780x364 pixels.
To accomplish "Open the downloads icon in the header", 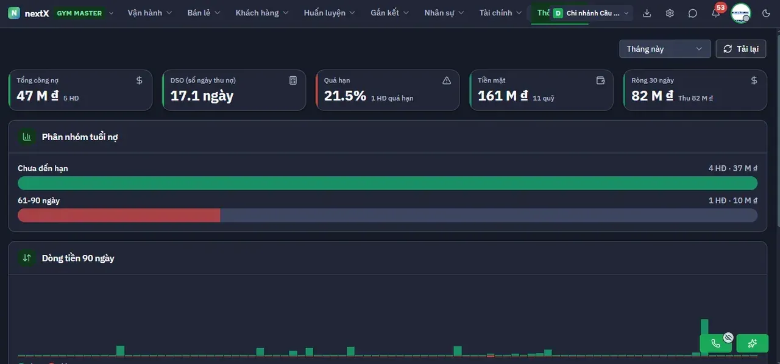I will pos(647,13).
